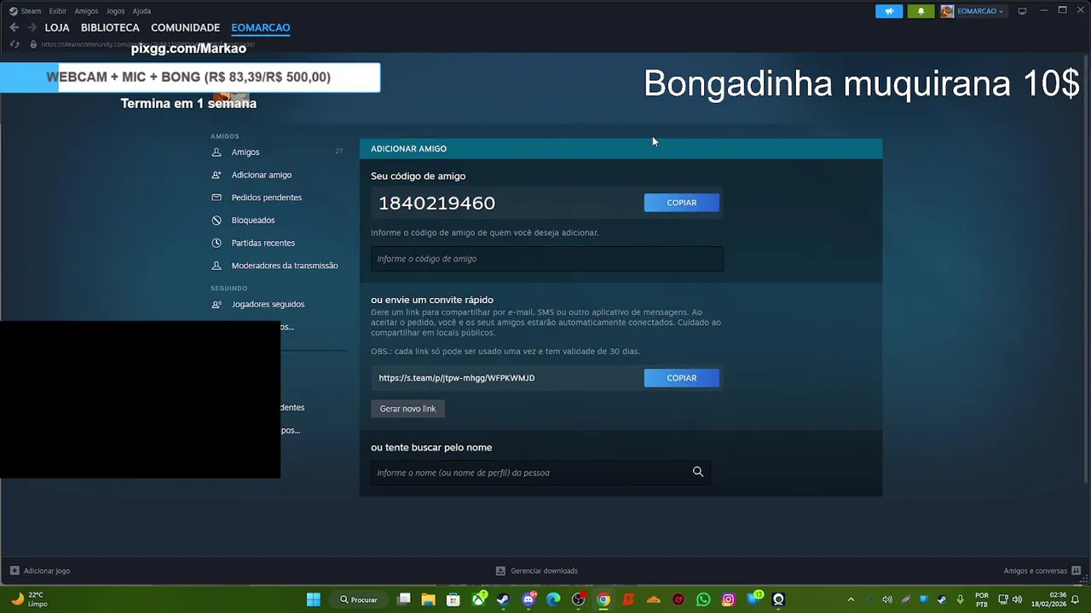Open Pedidos pendentes
Viewport: 1091px width, 613px height.
[267, 198]
